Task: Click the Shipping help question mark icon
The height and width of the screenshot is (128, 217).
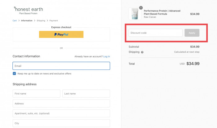Action: pyautogui.click(x=142, y=52)
